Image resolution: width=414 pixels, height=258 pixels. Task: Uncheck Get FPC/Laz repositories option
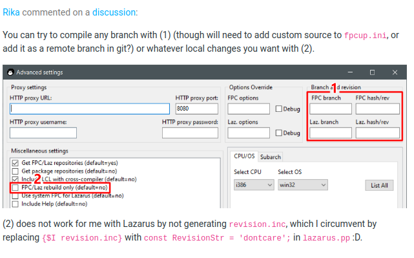[x=16, y=163]
